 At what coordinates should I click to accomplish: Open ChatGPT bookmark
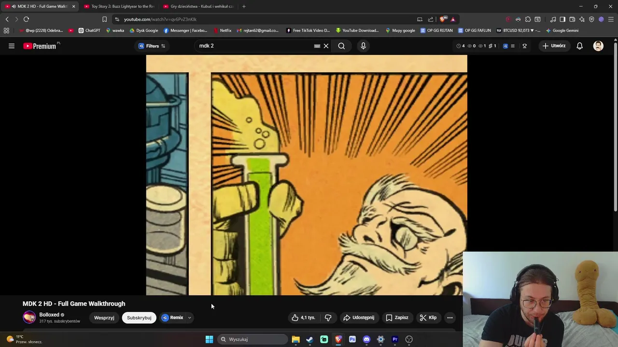click(89, 30)
